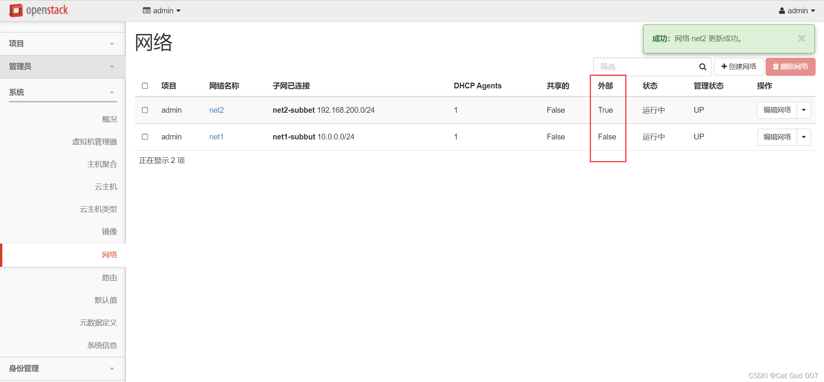The width and height of the screenshot is (824, 382).
Task: Select all networks with header checkbox
Action: point(145,86)
